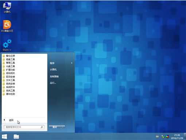Choose 运行... in the Start menu
Image resolution: width=186 pixels, height=140 pixels.
coord(53,83)
